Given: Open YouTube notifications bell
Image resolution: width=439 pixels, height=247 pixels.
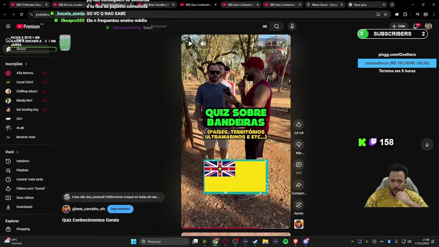Looking at the screenshot, I should click(x=416, y=26).
